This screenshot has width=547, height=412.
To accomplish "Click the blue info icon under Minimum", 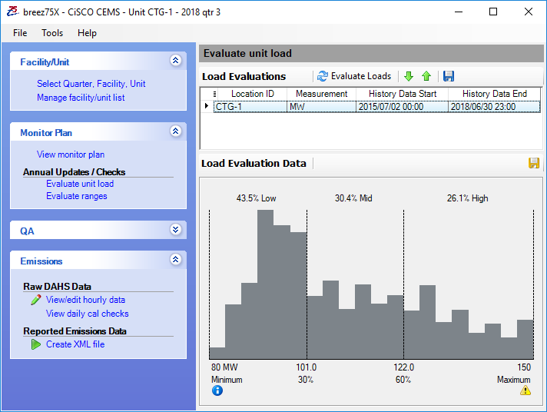I will coord(217,390).
